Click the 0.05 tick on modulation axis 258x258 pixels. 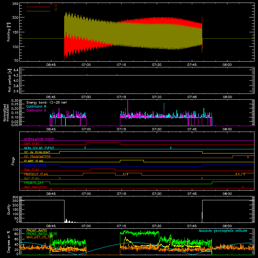point(15,122)
